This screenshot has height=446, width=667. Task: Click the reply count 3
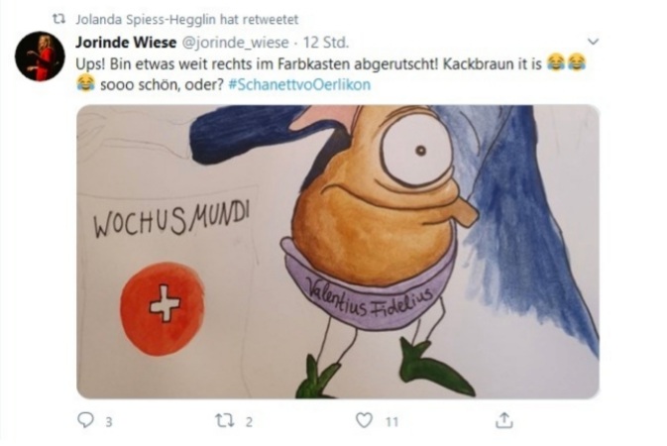[109, 422]
